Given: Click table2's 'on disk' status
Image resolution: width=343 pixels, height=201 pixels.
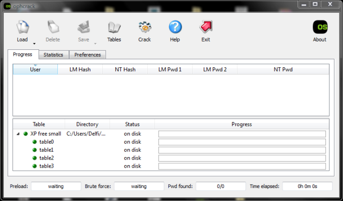Looking at the screenshot, I should [x=132, y=158].
